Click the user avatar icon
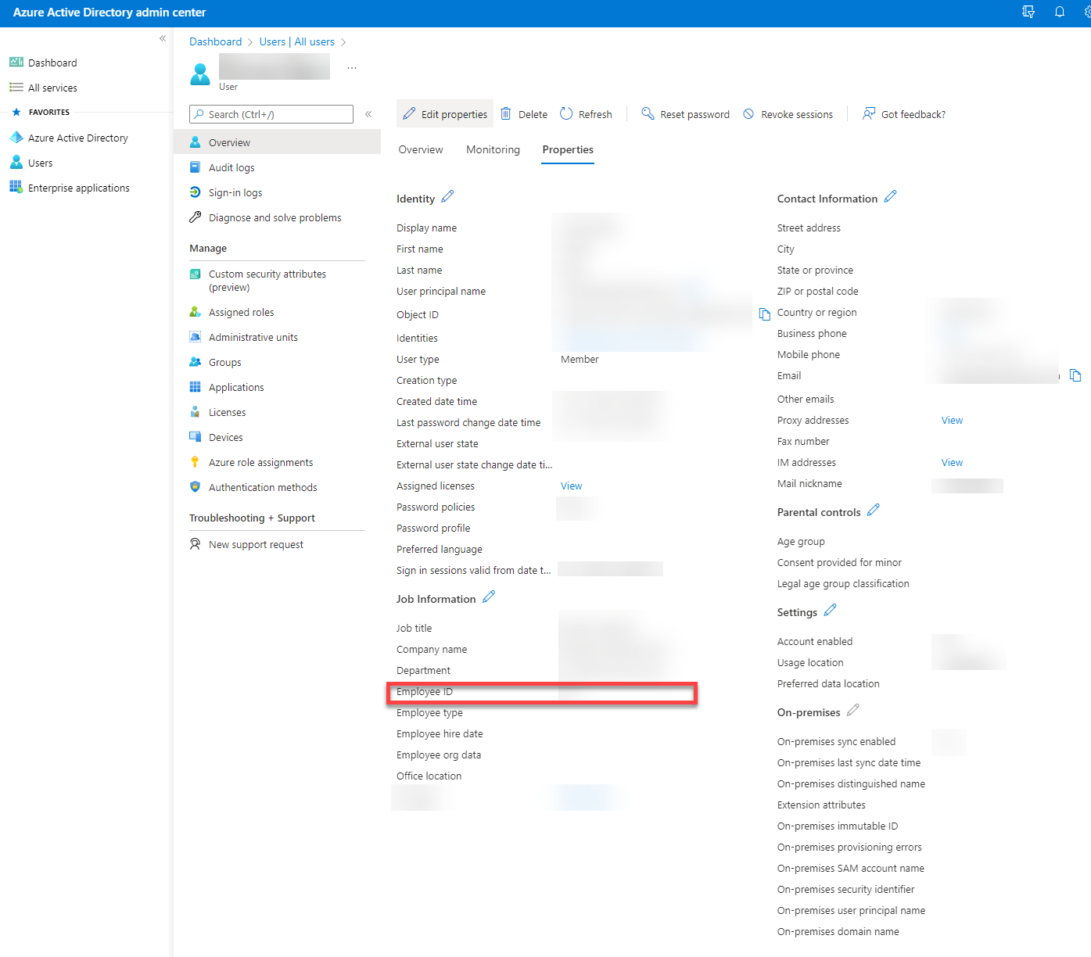Image resolution: width=1091 pixels, height=957 pixels. click(200, 74)
